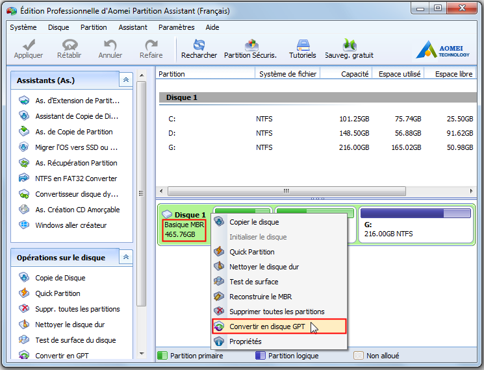The image size is (484, 370).
Task: Click the Annuler undo arrow icon
Action: (110, 45)
